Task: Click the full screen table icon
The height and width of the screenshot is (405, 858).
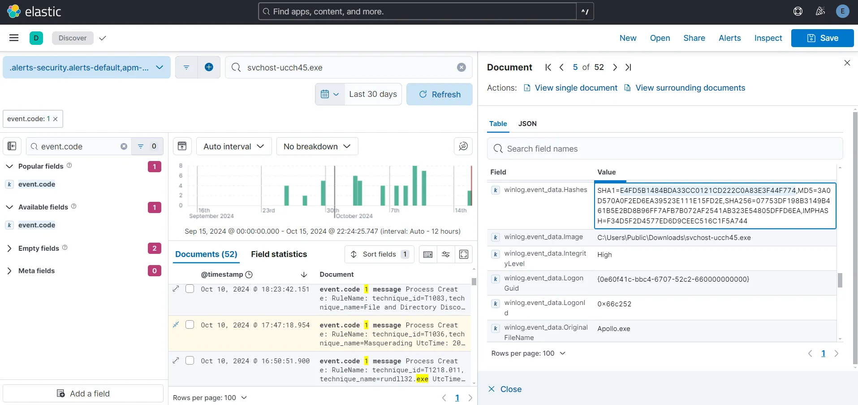Action: [x=464, y=254]
